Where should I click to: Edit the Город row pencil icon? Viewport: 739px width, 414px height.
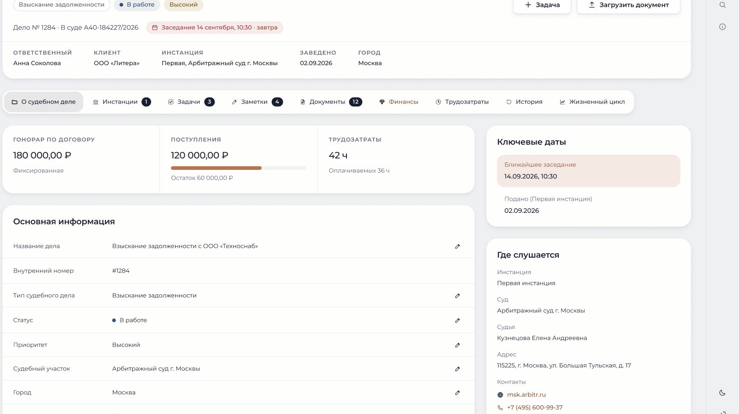(457, 393)
